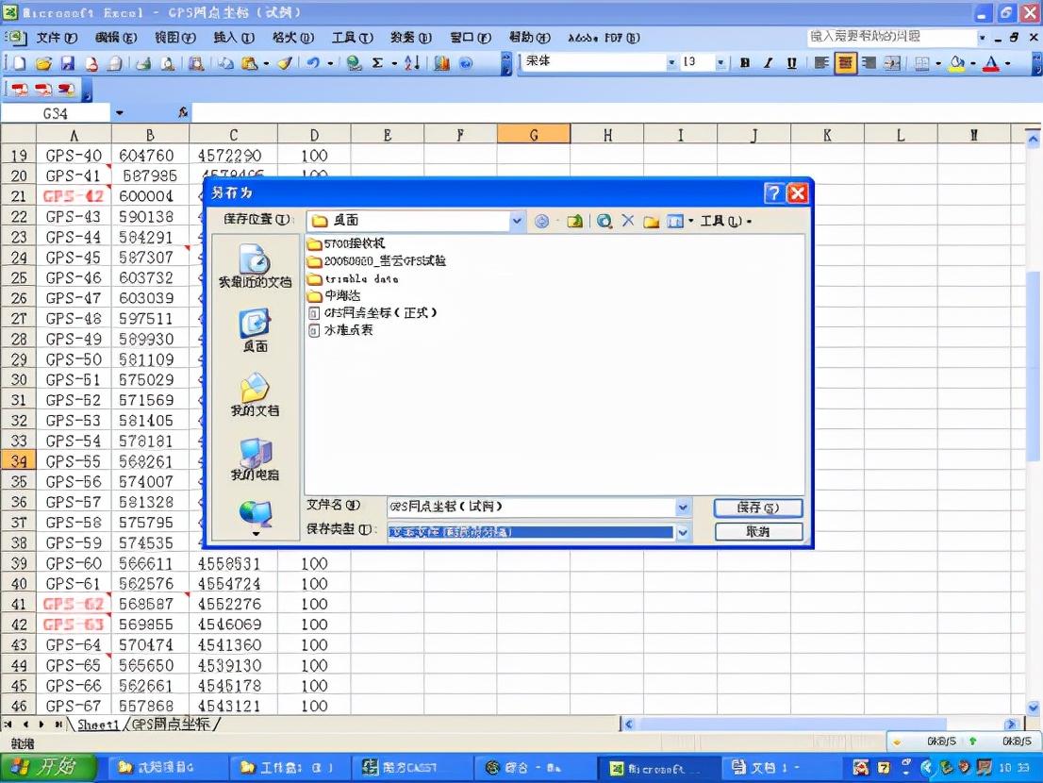The width and height of the screenshot is (1043, 783).
Task: Open the 保存类型 file type dropdown
Action: click(682, 532)
